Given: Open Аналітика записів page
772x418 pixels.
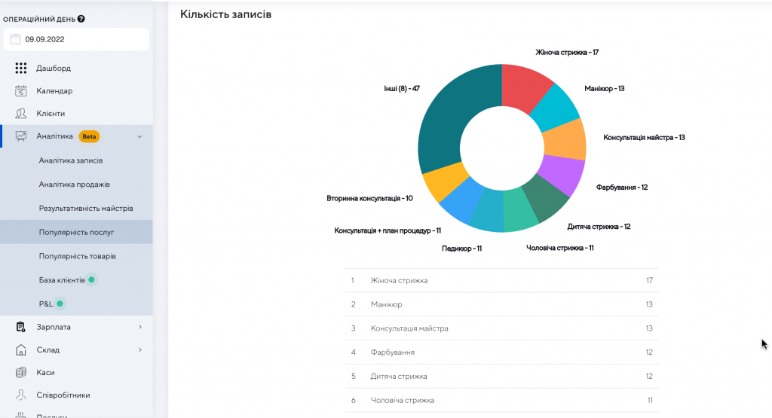Looking at the screenshot, I should [71, 160].
